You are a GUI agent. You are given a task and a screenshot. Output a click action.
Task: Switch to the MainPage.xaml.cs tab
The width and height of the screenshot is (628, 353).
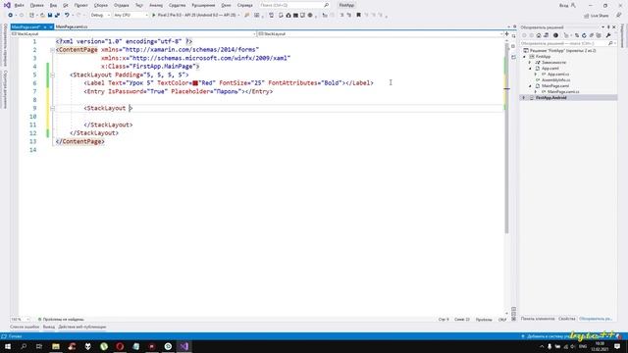click(72, 26)
